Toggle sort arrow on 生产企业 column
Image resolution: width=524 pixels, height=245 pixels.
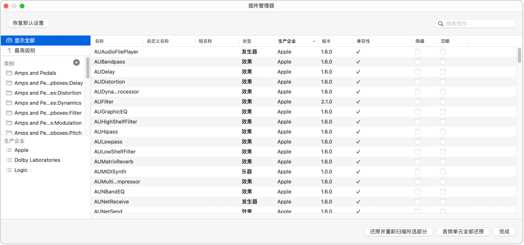click(x=314, y=41)
